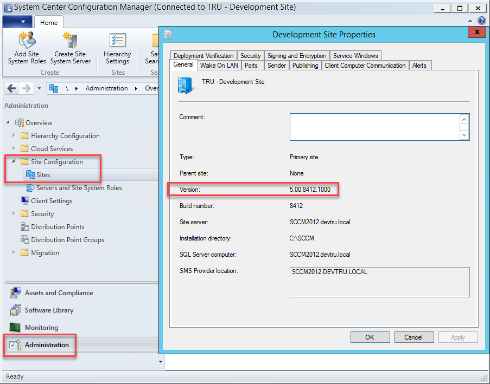Click the Servers and Site System Roles icon

pos(30,188)
